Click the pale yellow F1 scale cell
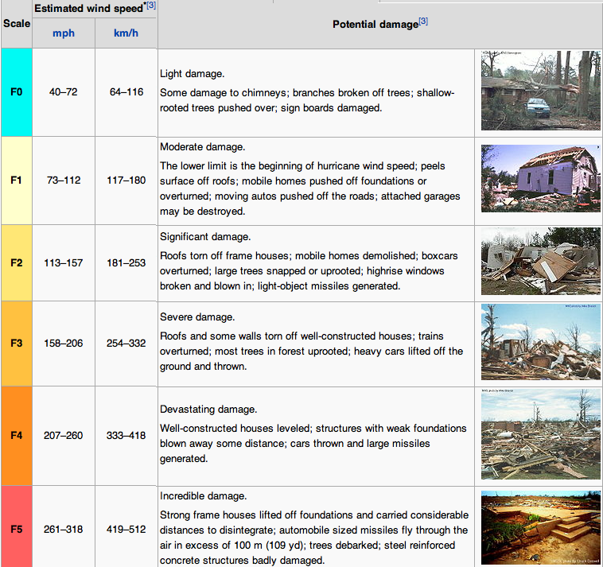 [17, 181]
